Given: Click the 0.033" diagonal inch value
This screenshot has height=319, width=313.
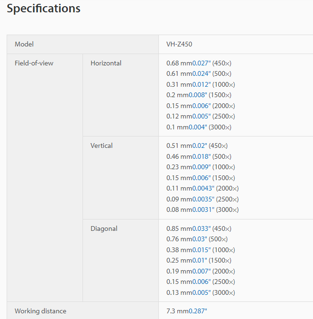Looking at the screenshot, I should click(201, 228).
